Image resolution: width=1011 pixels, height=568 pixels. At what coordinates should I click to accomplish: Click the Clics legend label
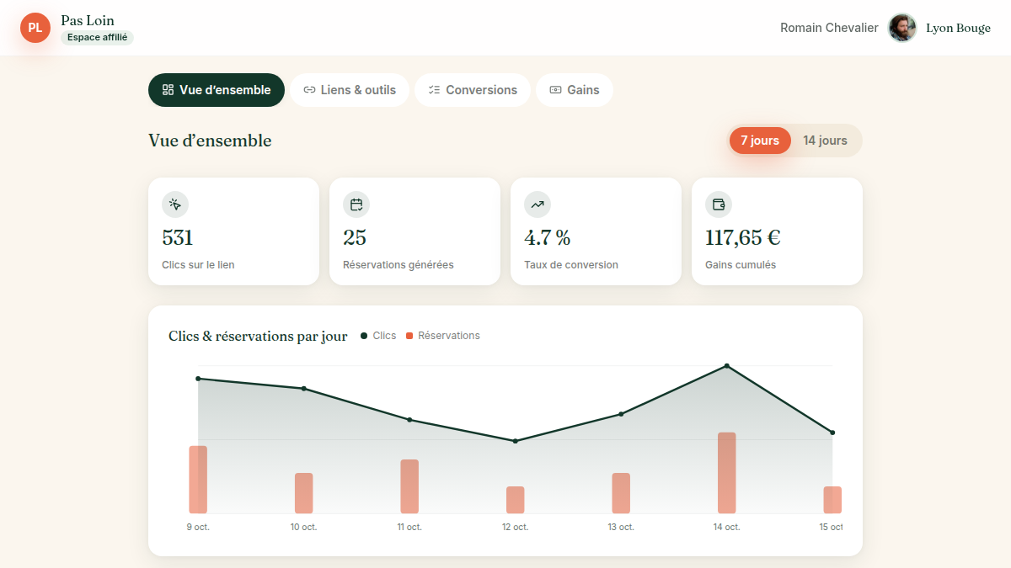(x=384, y=336)
